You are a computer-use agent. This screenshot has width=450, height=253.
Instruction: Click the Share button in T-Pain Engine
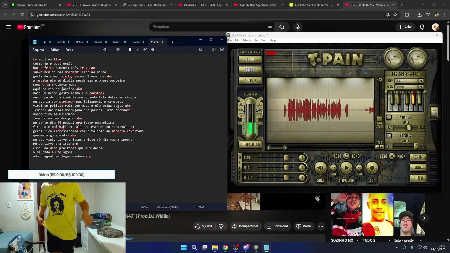[x=418, y=168]
